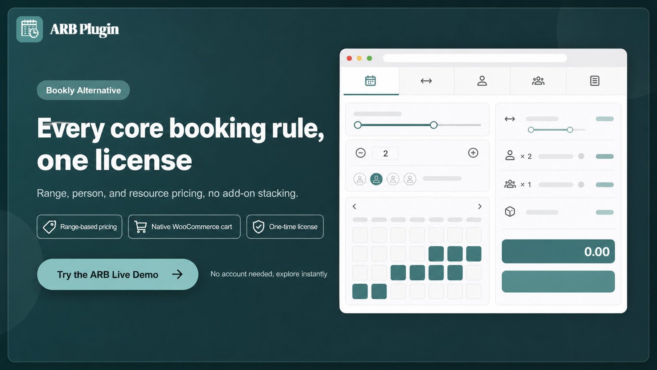Click the ARB Plugin brand name
The width and height of the screenshot is (657, 370).
tap(85, 30)
